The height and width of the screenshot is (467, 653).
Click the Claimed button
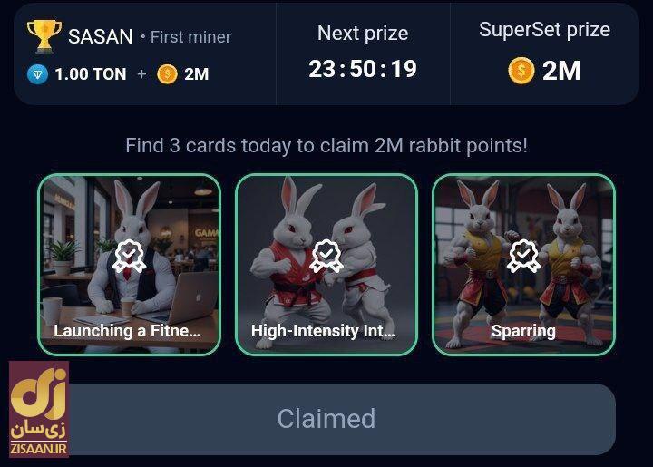[x=326, y=419]
